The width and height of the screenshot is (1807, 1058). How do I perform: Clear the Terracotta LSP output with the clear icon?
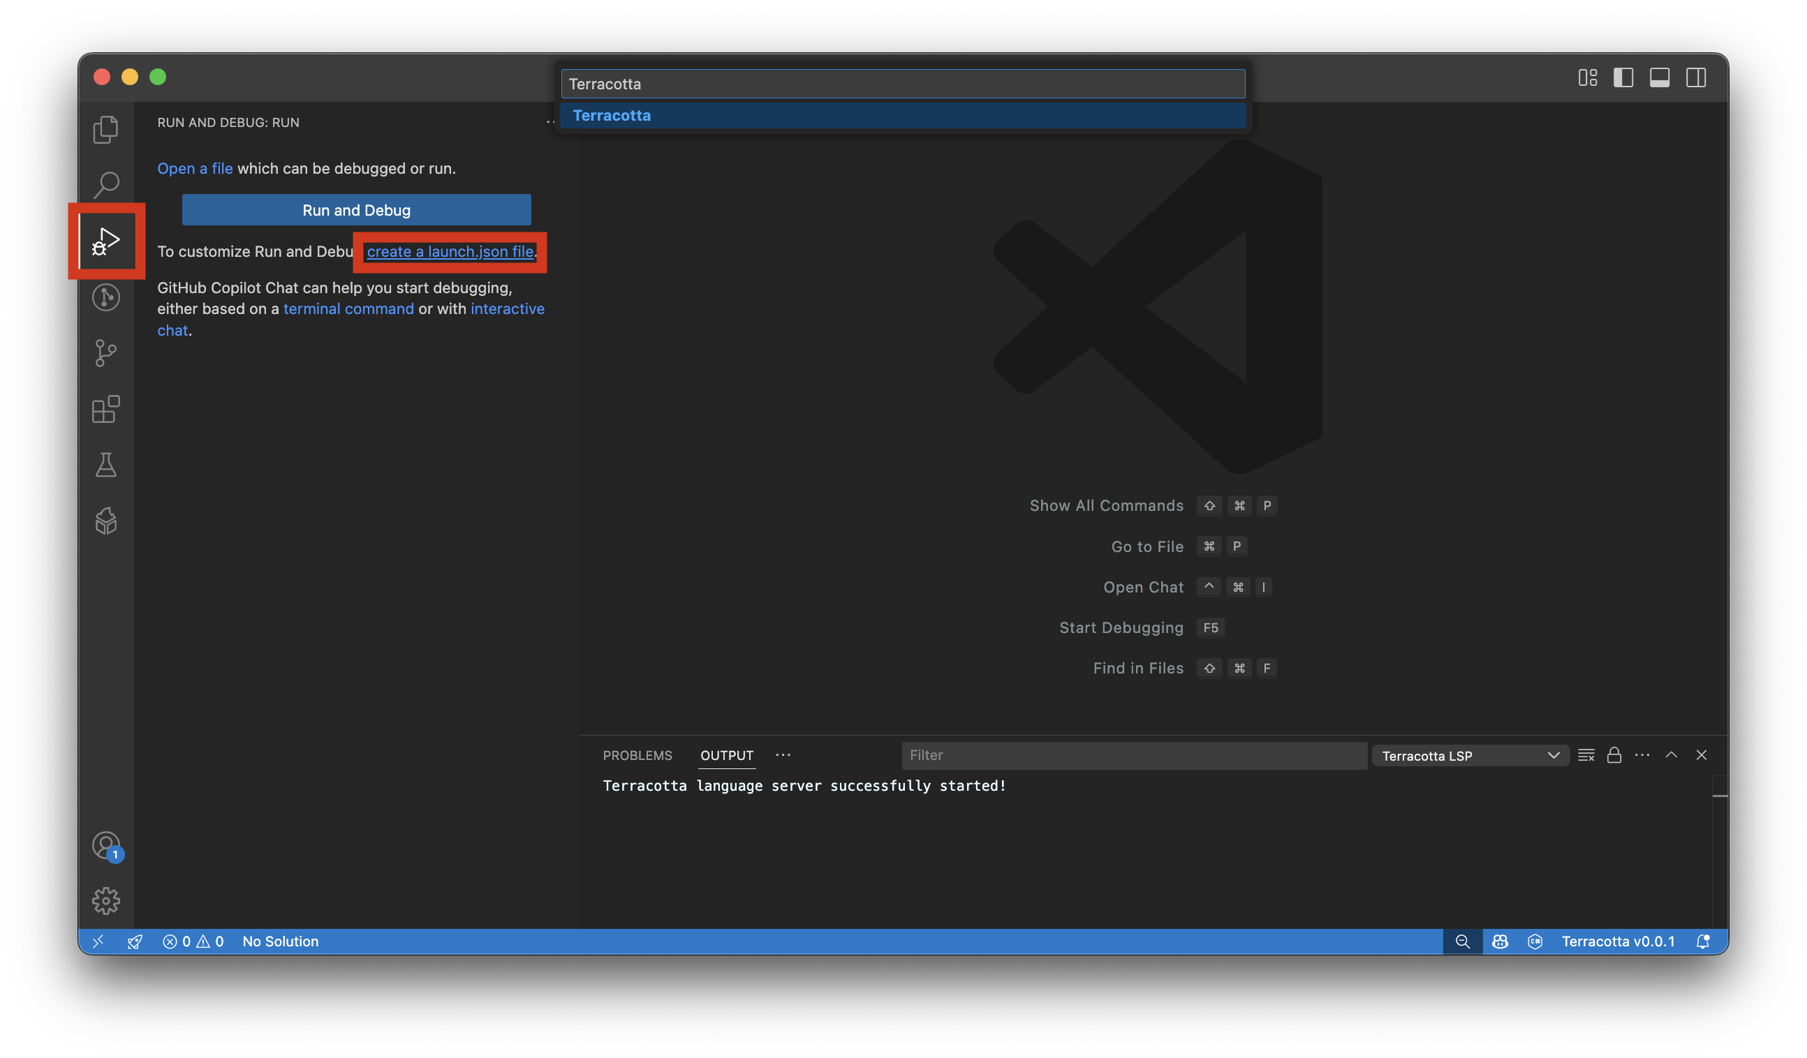[1586, 755]
